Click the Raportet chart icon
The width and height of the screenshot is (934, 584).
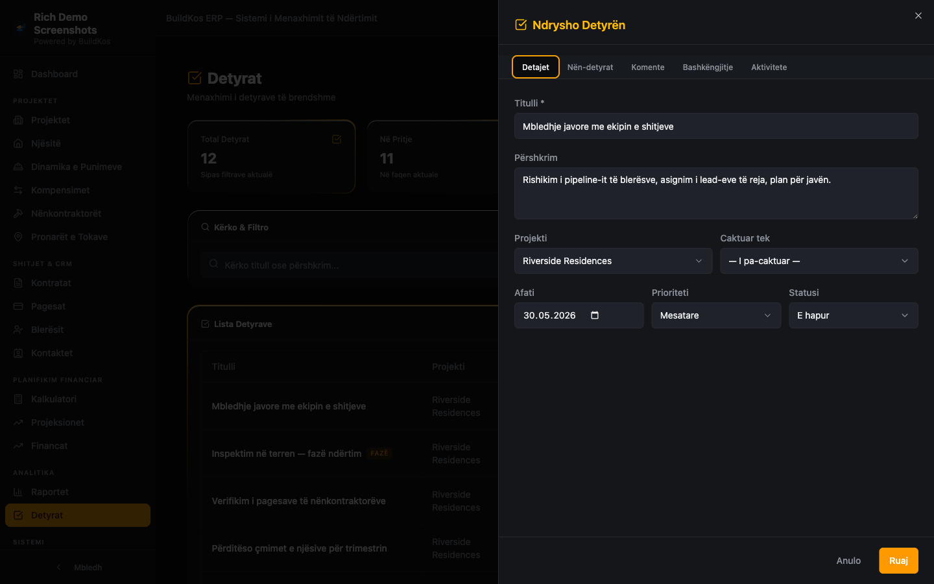click(x=18, y=492)
